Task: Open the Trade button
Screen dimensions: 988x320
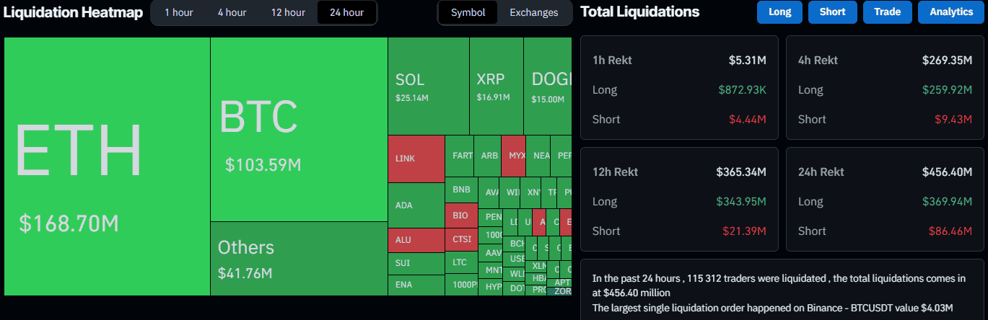Action: click(887, 12)
